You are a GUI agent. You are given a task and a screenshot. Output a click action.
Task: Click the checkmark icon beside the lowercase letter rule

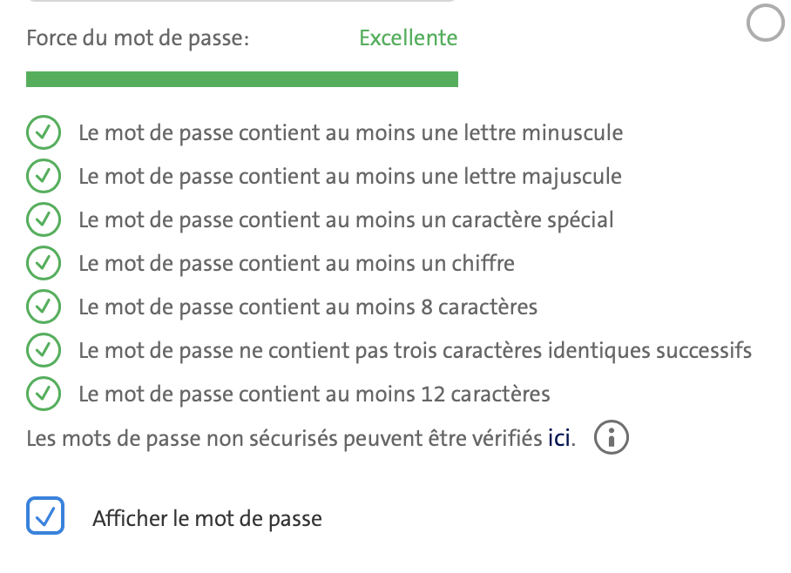tap(43, 133)
